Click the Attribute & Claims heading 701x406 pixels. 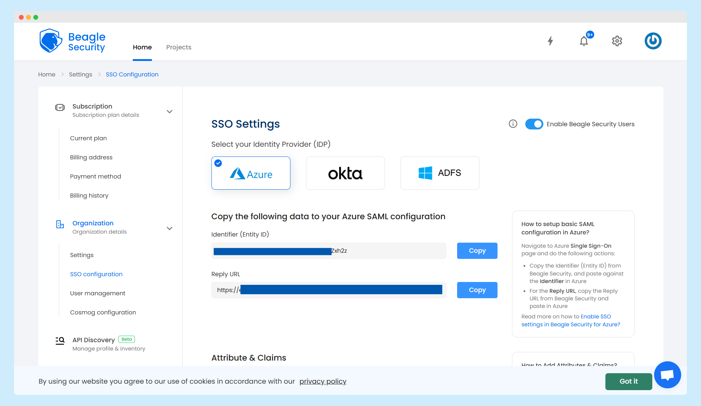249,358
